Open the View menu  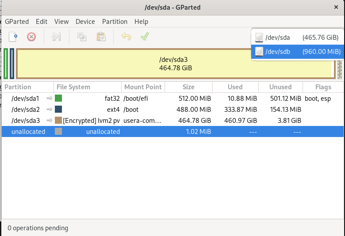[x=61, y=21]
